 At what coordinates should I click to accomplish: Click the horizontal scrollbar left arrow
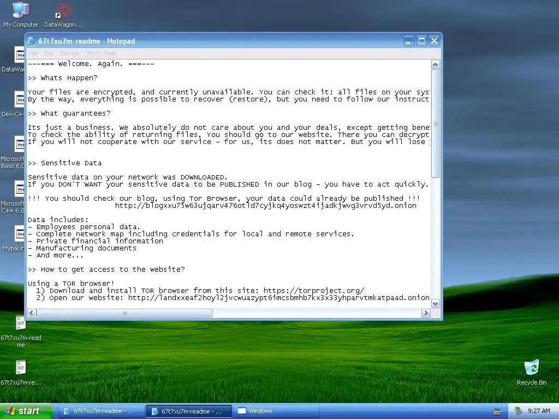(32, 313)
